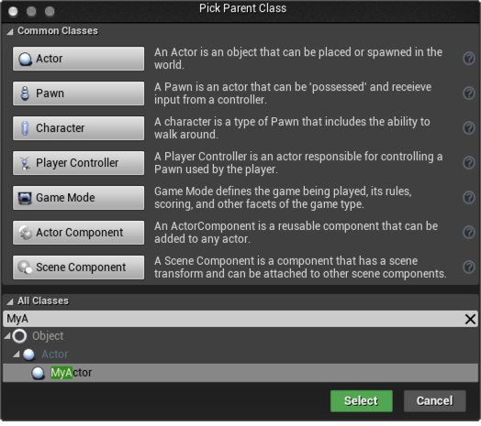
Task: Collapse the Actor tree node arrow
Action: (x=17, y=355)
